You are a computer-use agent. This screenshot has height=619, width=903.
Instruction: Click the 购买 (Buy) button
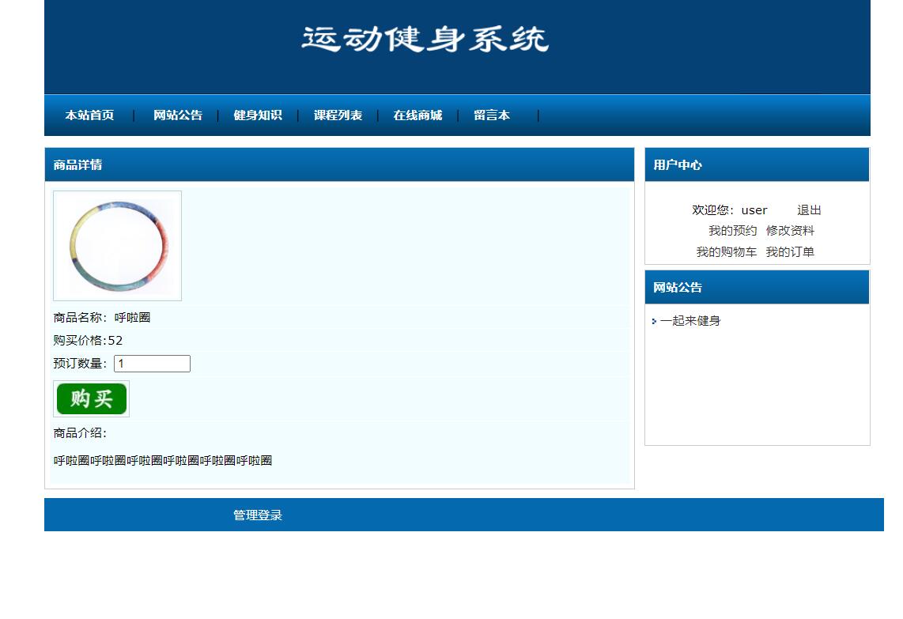[x=90, y=398]
